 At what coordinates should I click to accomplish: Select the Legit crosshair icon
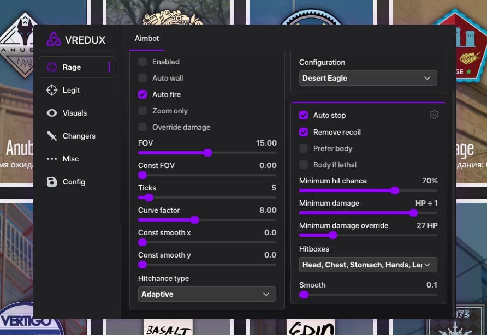pos(52,90)
